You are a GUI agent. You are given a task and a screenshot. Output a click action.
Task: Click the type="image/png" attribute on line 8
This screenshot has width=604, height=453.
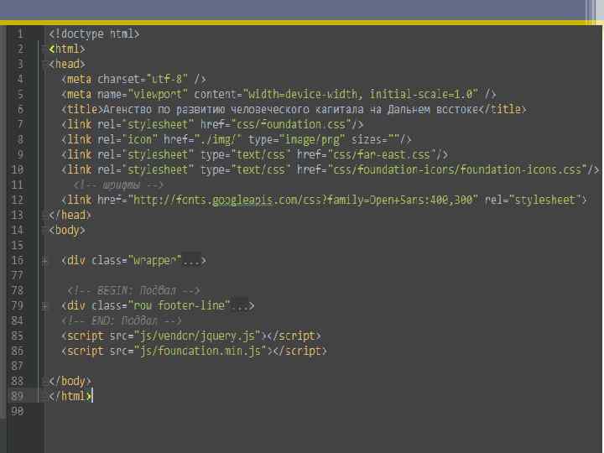tap(297, 139)
